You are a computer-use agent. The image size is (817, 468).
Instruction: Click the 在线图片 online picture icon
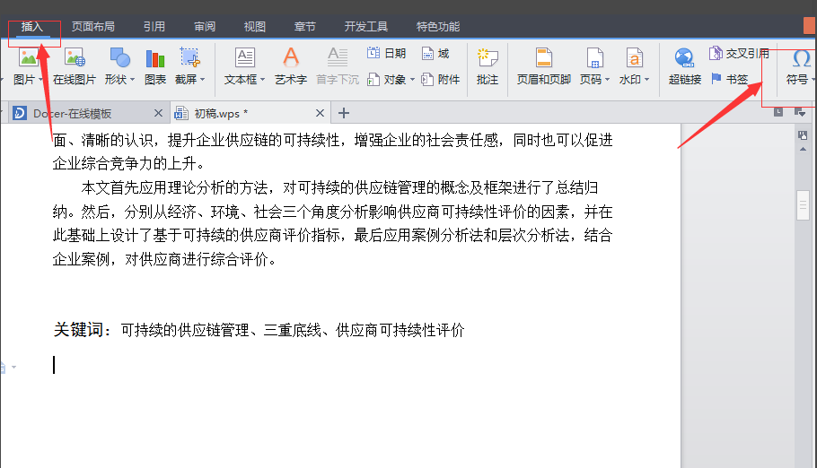click(75, 57)
